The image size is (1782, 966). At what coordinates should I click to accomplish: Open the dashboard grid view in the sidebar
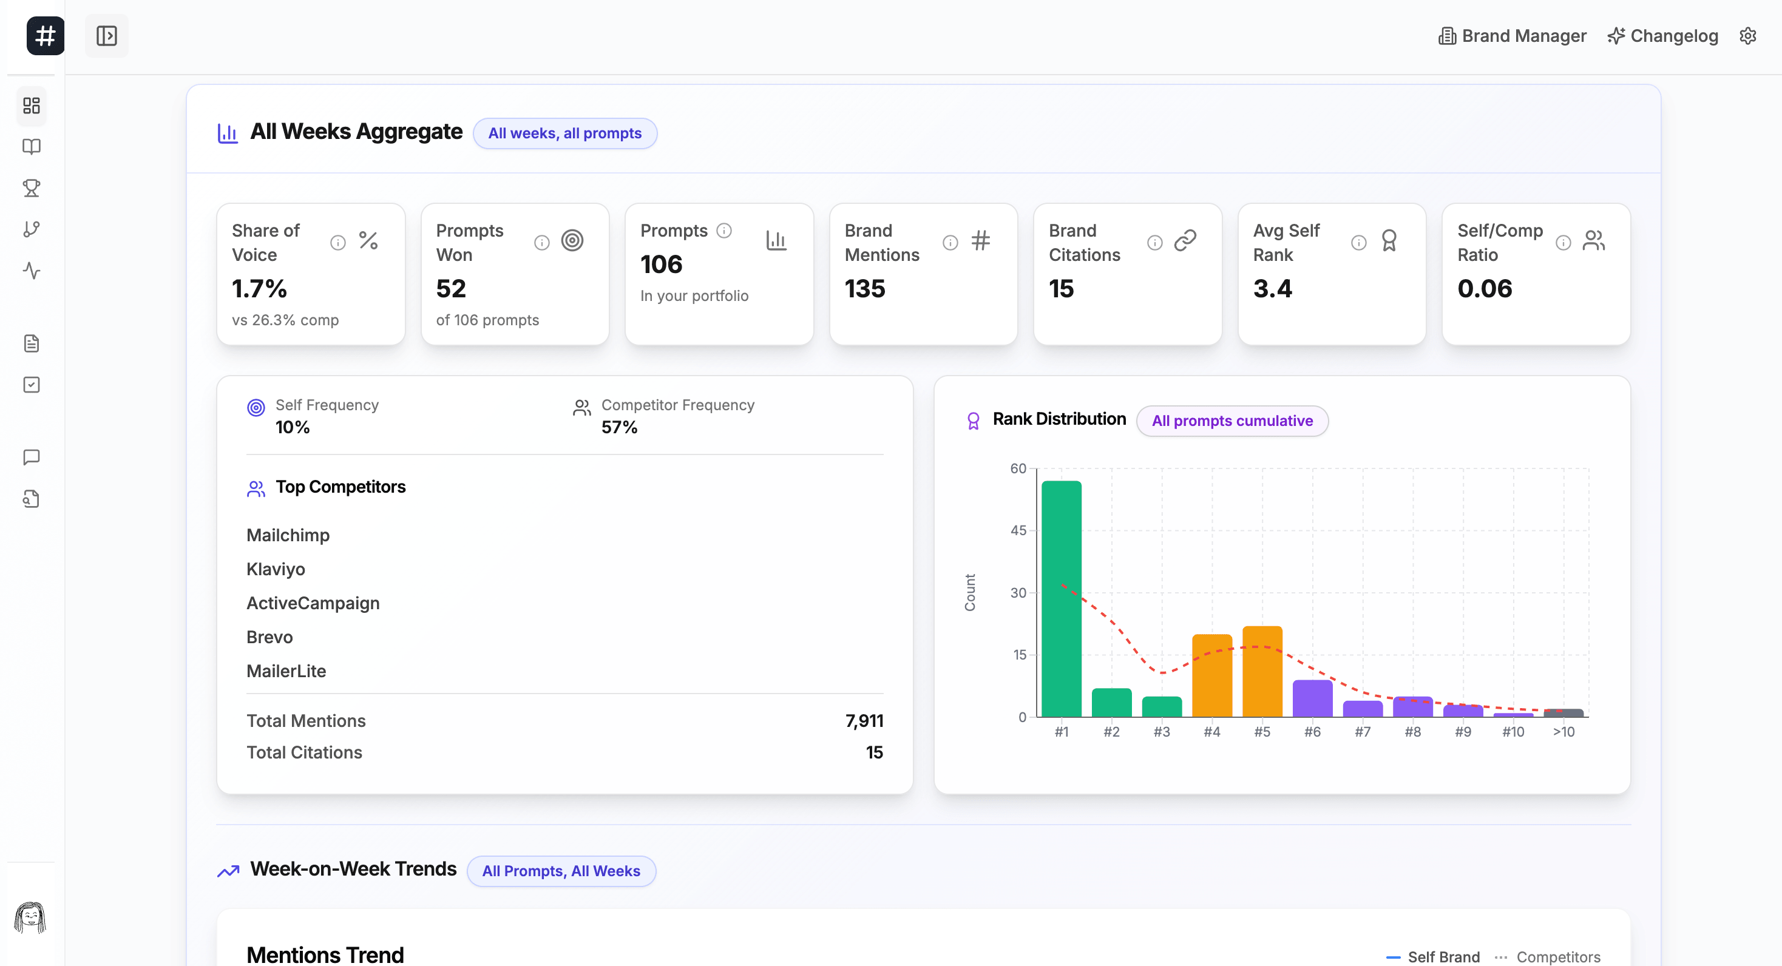[31, 106]
